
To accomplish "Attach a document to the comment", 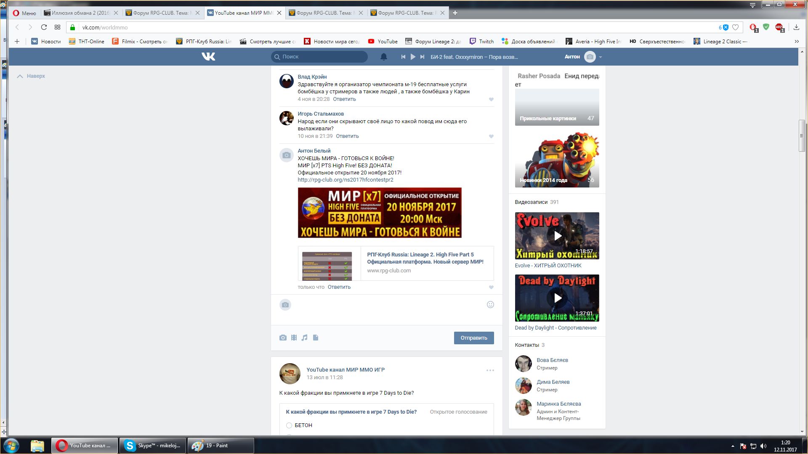I will 316,338.
